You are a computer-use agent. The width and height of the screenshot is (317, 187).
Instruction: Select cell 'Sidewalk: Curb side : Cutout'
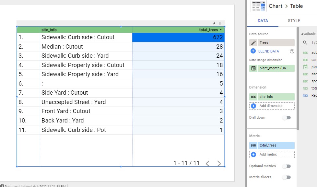coord(86,37)
